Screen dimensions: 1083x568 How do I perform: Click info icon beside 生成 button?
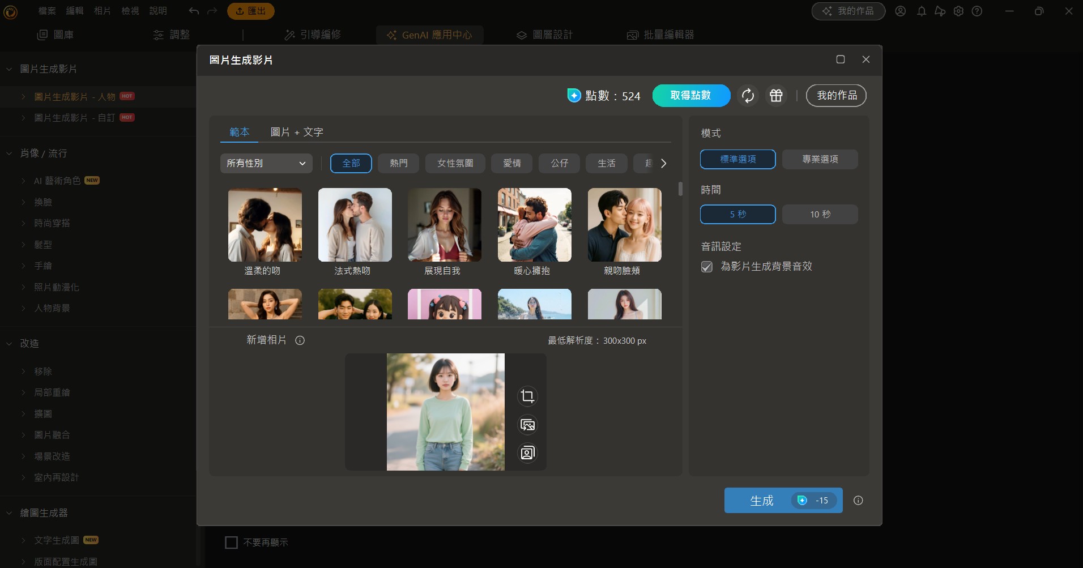(858, 501)
